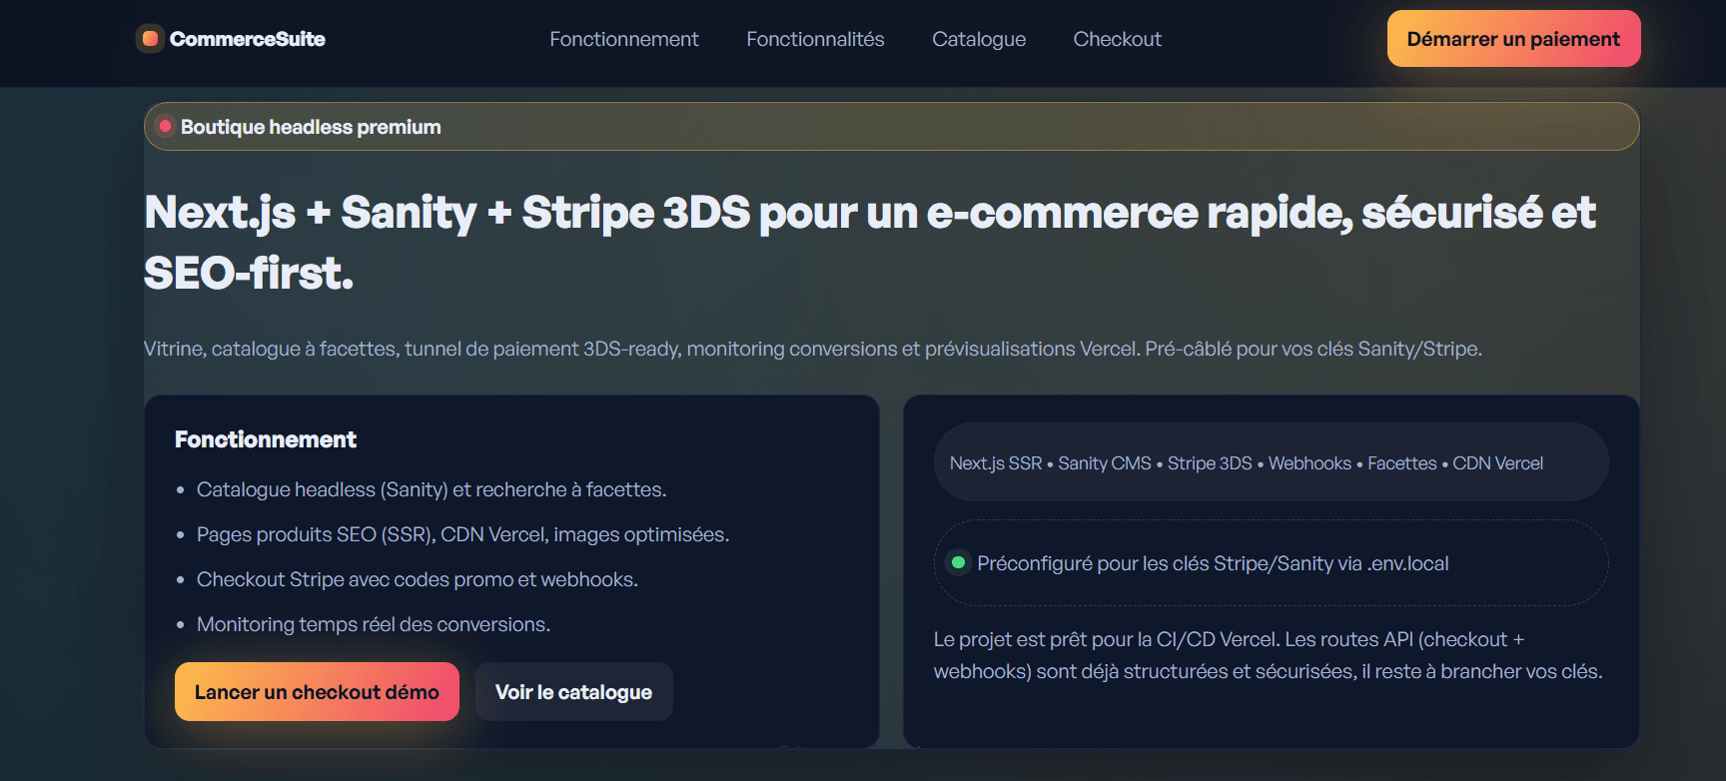This screenshot has width=1726, height=781.
Task: Navigate to Checkout in the header
Action: (x=1117, y=39)
